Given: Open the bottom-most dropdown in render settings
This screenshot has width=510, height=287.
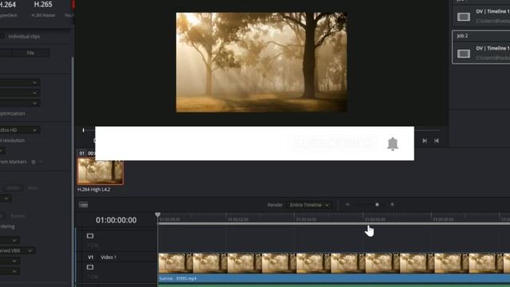Looking at the screenshot, I should click(x=10, y=271).
